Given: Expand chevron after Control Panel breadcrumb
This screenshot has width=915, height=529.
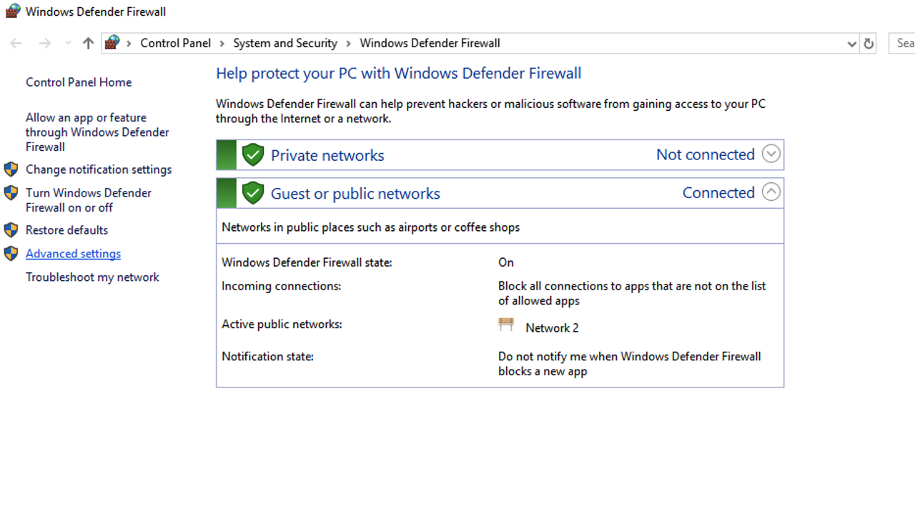Looking at the screenshot, I should [222, 44].
